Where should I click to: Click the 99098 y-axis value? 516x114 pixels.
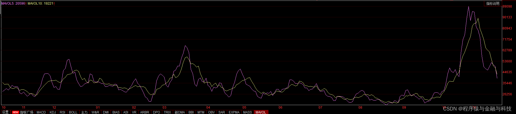click(x=507, y=6)
